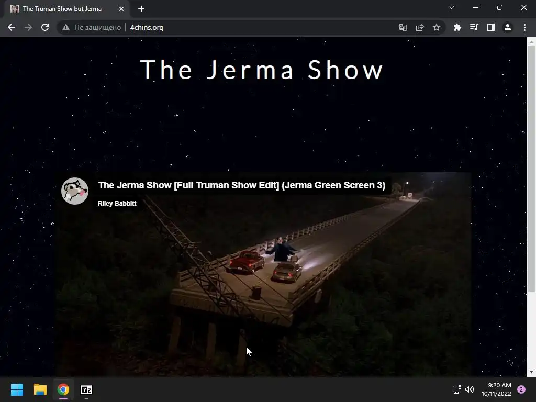This screenshot has height=402, width=536.
Task: Open Riley Babbitt channel link
Action: [117, 204]
